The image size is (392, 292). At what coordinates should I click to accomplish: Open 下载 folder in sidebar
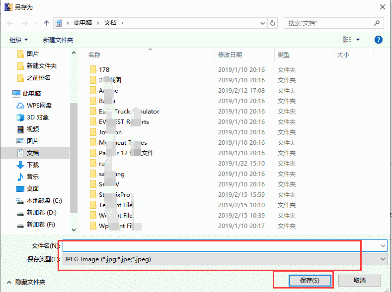(x=28, y=165)
